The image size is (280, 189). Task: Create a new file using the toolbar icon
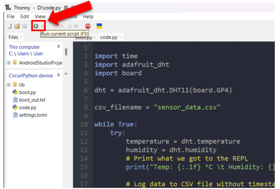tap(9, 25)
